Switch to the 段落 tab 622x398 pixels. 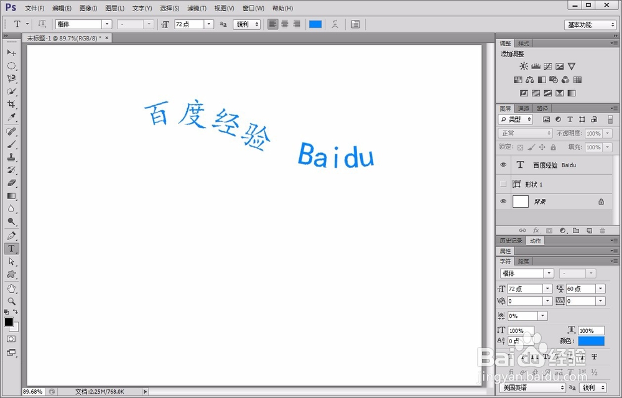point(524,261)
